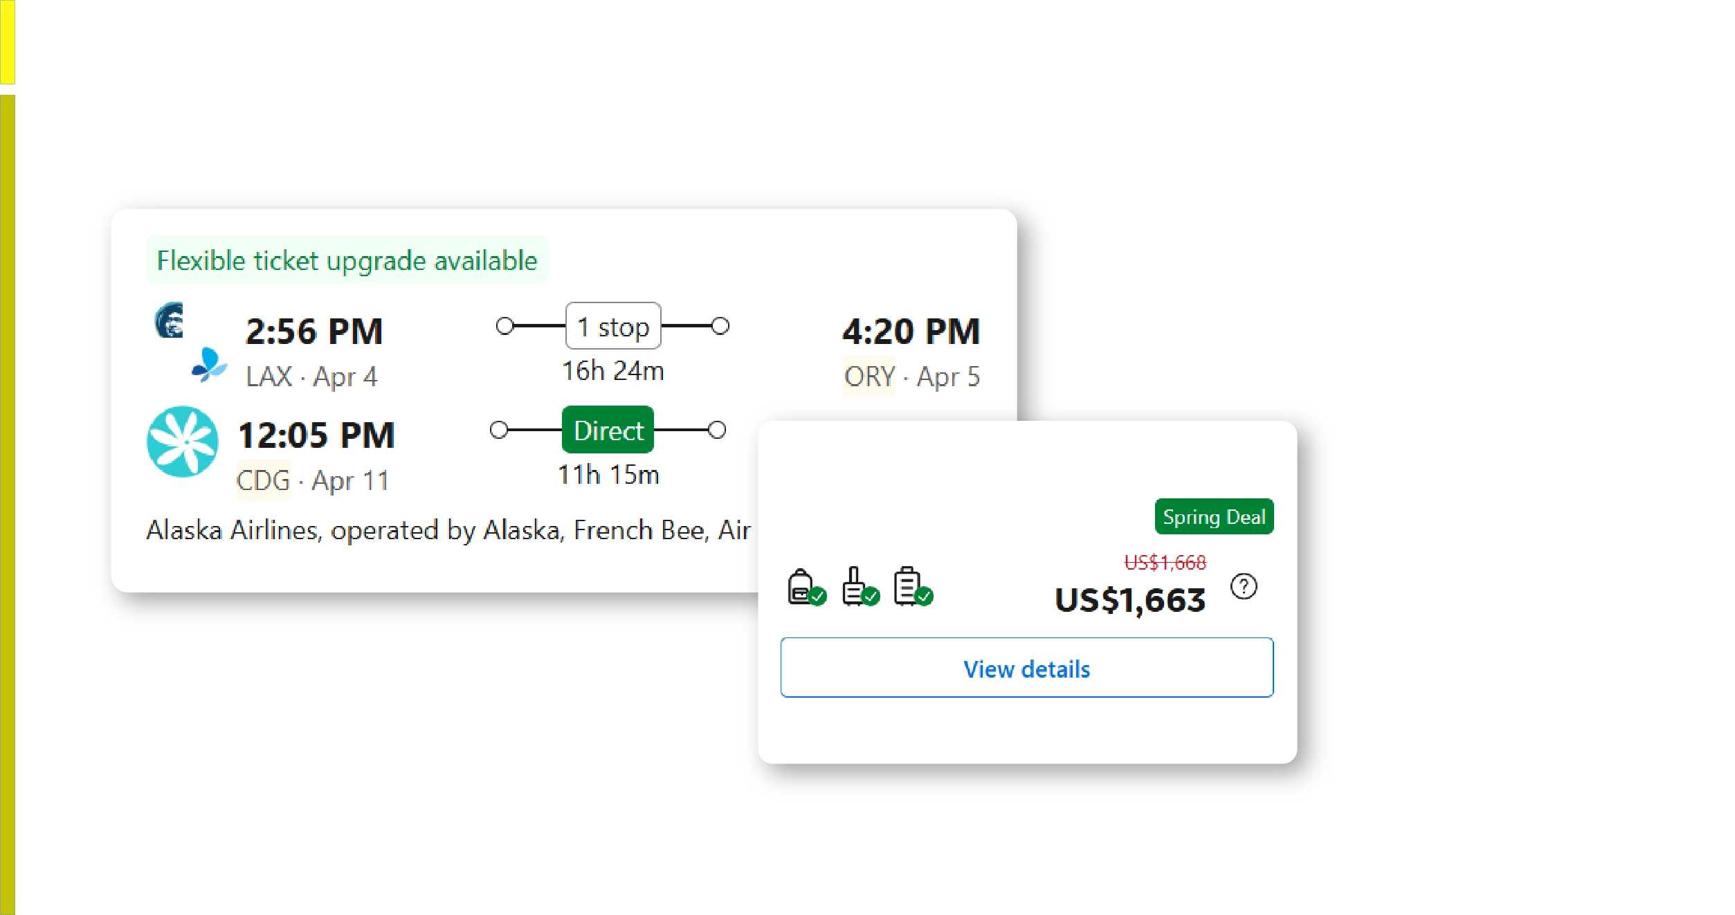Click Flexible ticket upgrade available label

point(347,261)
